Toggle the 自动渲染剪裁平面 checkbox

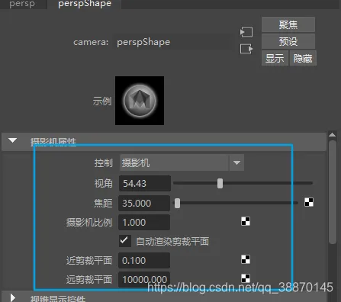point(125,241)
